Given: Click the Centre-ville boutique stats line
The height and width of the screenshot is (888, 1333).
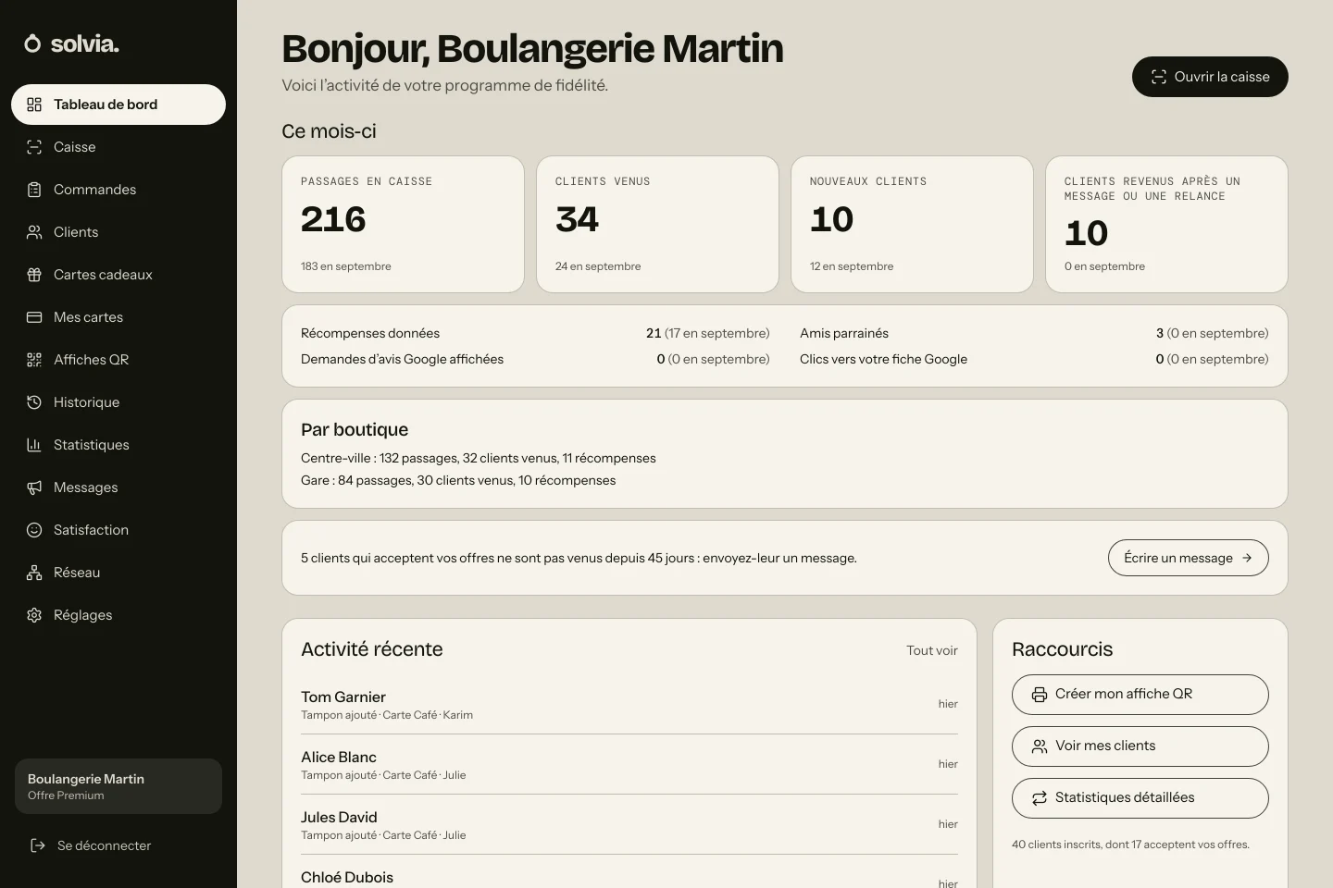Looking at the screenshot, I should pyautogui.click(x=479, y=458).
